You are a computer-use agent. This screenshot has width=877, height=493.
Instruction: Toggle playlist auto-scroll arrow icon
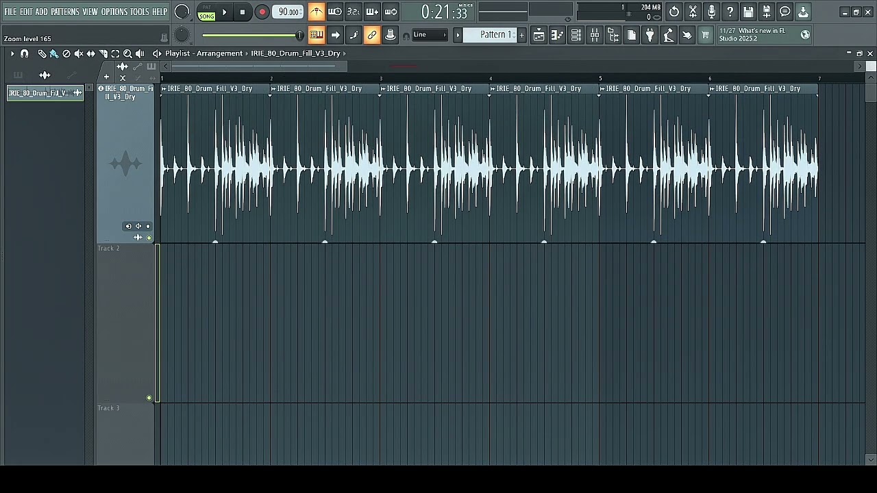pyautogui.click(x=335, y=35)
